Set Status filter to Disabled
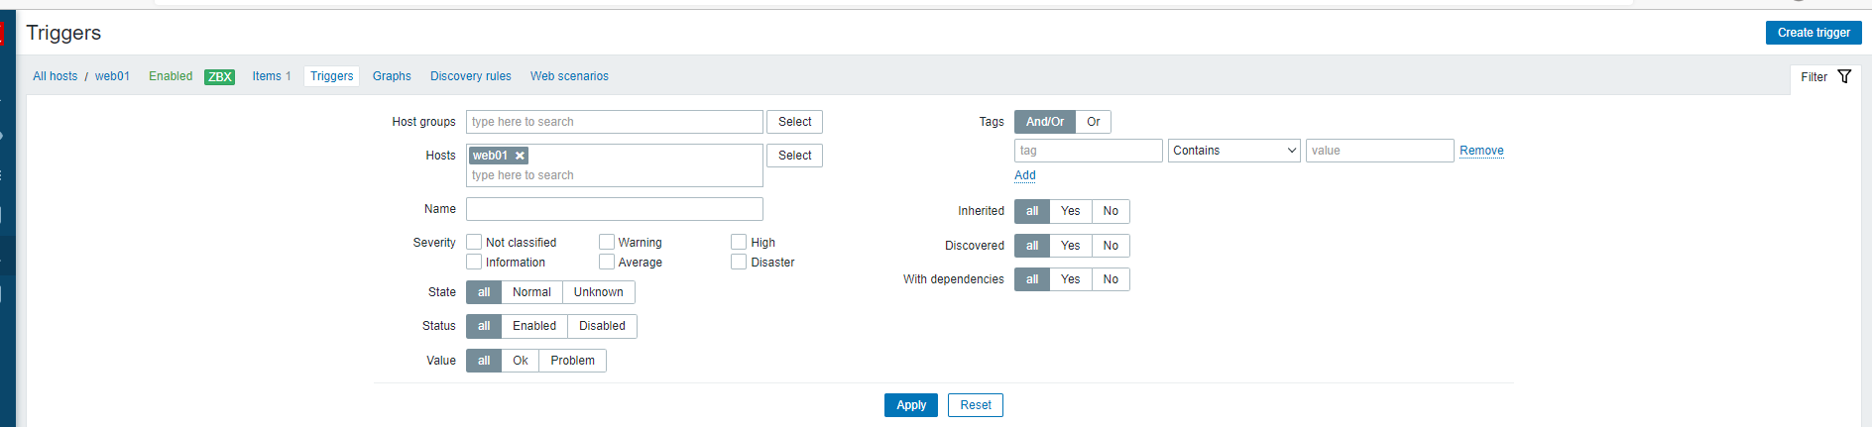 click(x=602, y=326)
